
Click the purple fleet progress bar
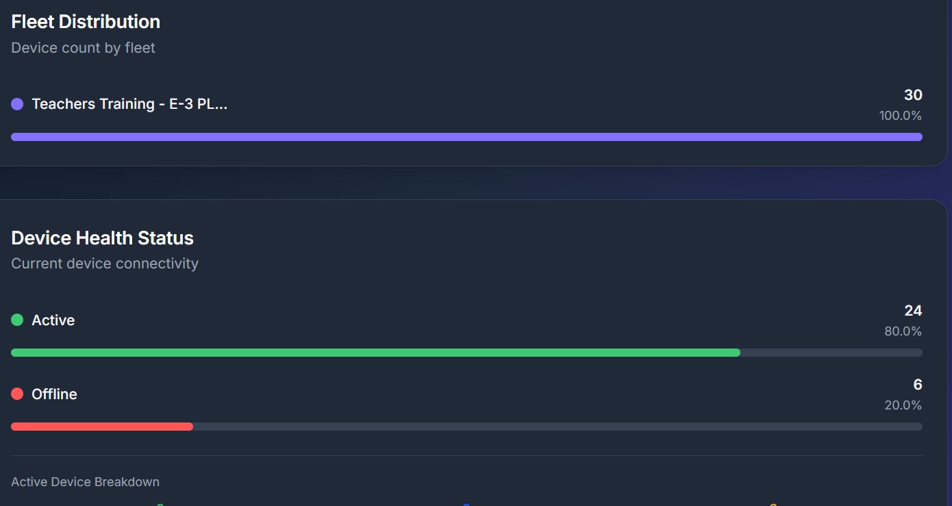coord(466,137)
